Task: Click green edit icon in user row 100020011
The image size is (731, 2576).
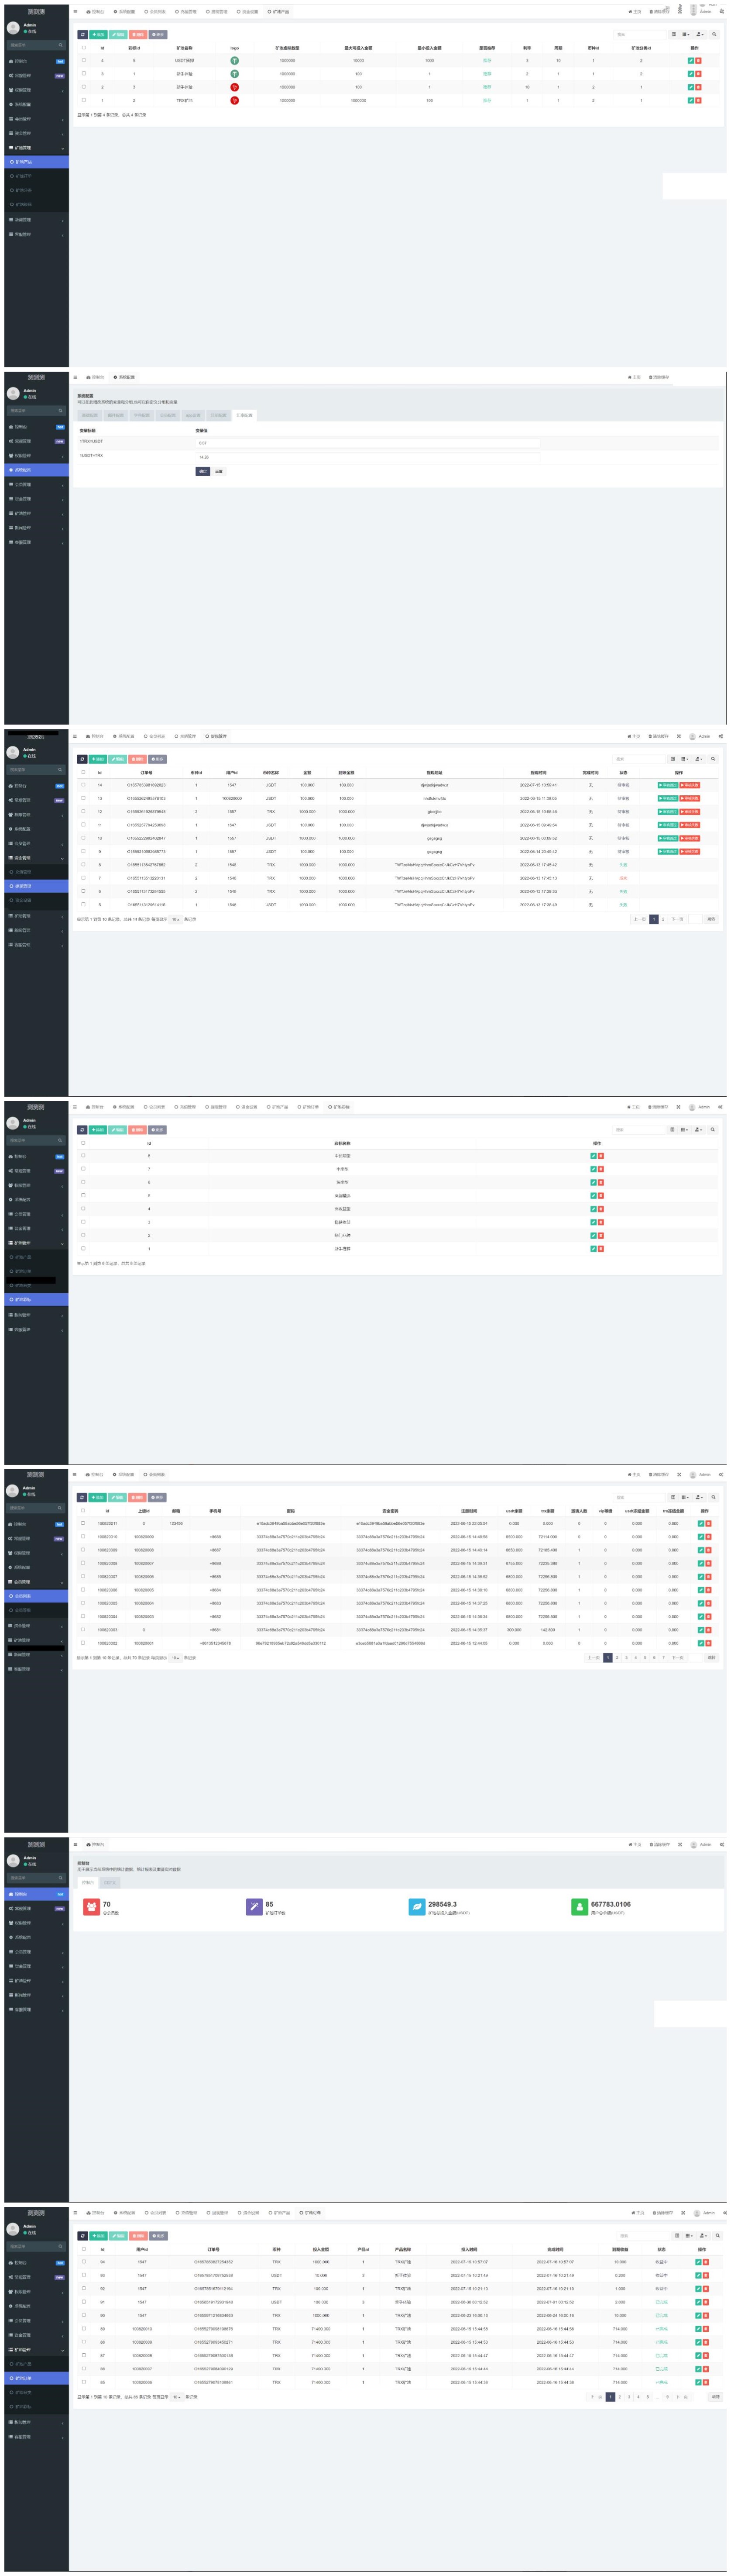Action: click(x=700, y=1523)
